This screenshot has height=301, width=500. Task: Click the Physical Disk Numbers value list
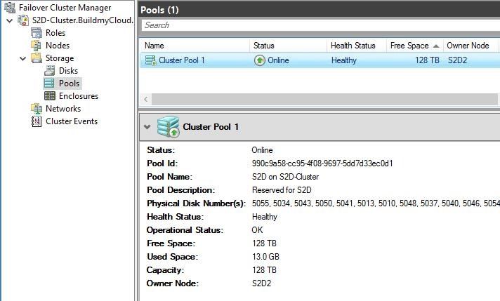coord(376,203)
